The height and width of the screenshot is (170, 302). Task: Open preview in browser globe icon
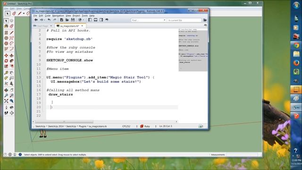tap(80, 20)
